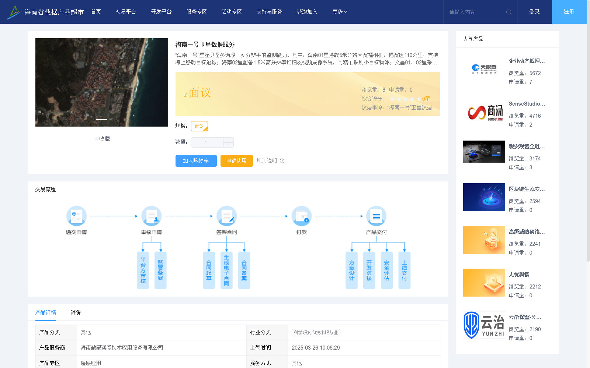The image size is (590, 368).
Task: Click the 海南一号卫星数据服务 product title
Action: (205, 45)
